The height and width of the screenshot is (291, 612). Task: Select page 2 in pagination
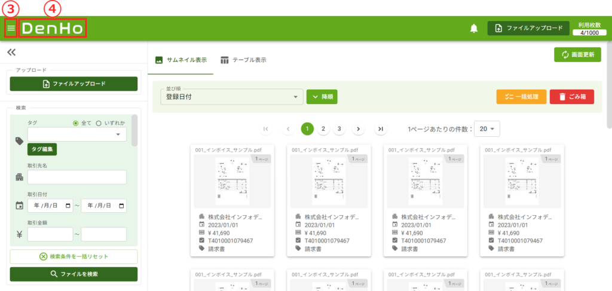323,128
